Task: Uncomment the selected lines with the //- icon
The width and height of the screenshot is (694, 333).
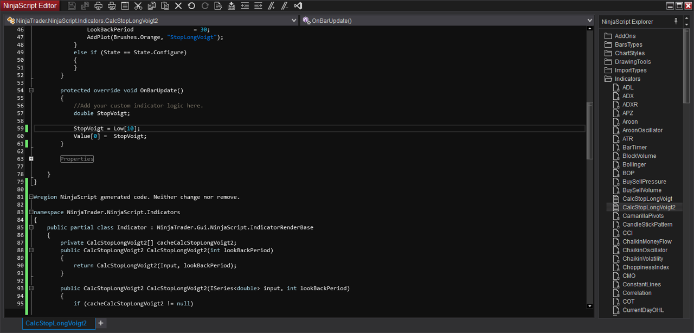Action: click(284, 6)
